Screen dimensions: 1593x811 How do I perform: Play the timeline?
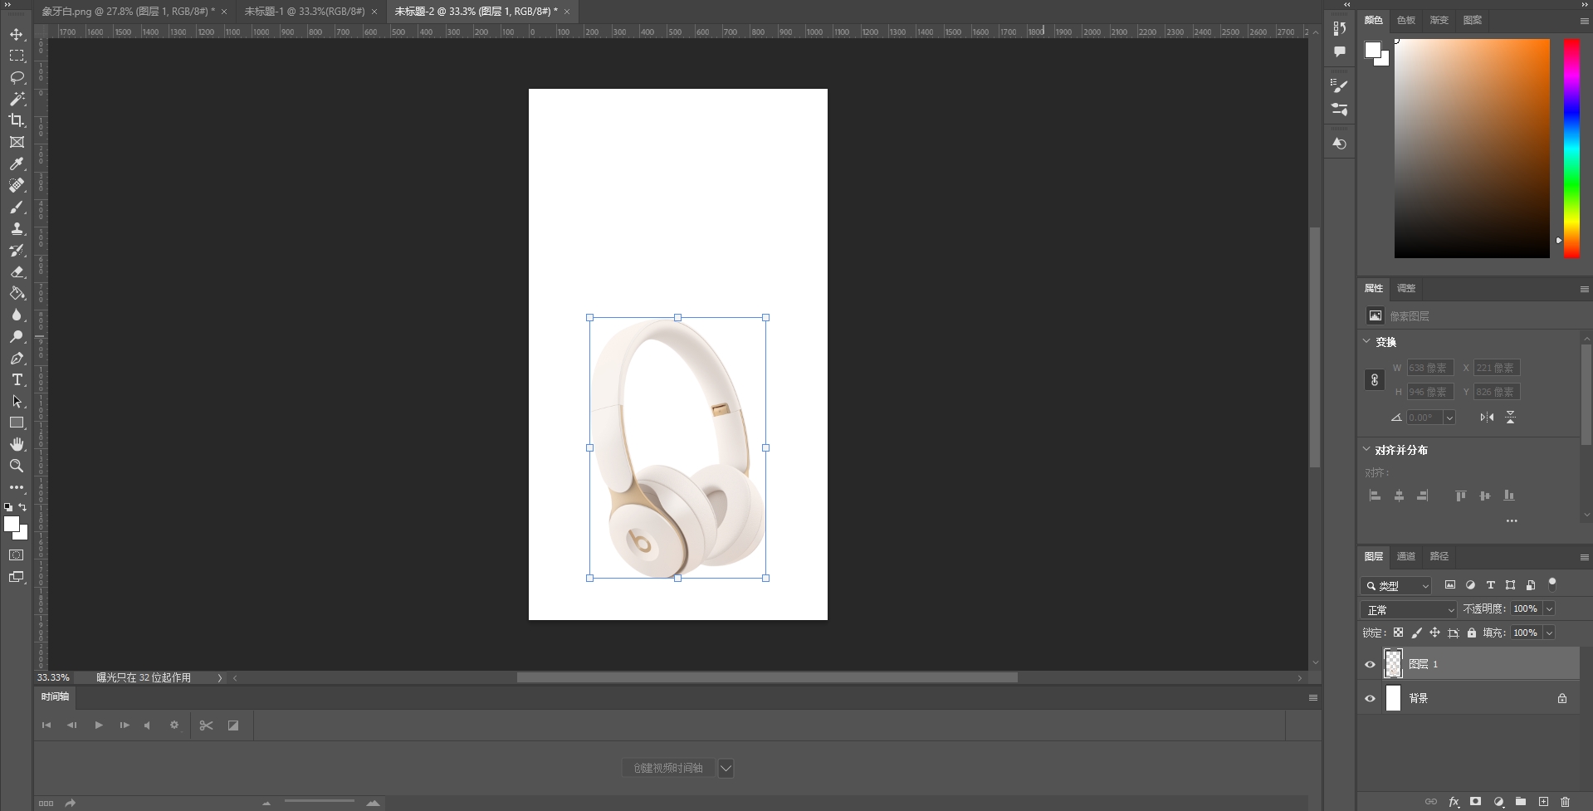click(99, 726)
